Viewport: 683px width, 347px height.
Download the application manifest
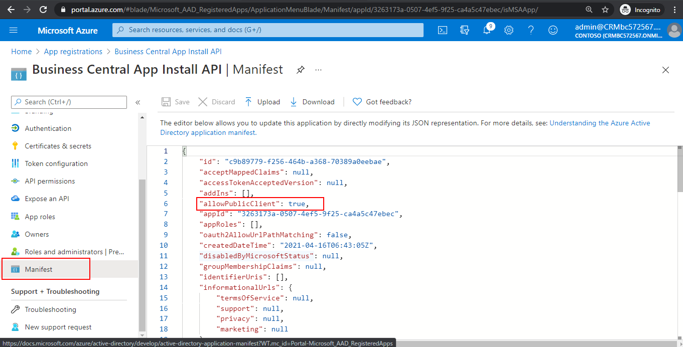coord(312,101)
